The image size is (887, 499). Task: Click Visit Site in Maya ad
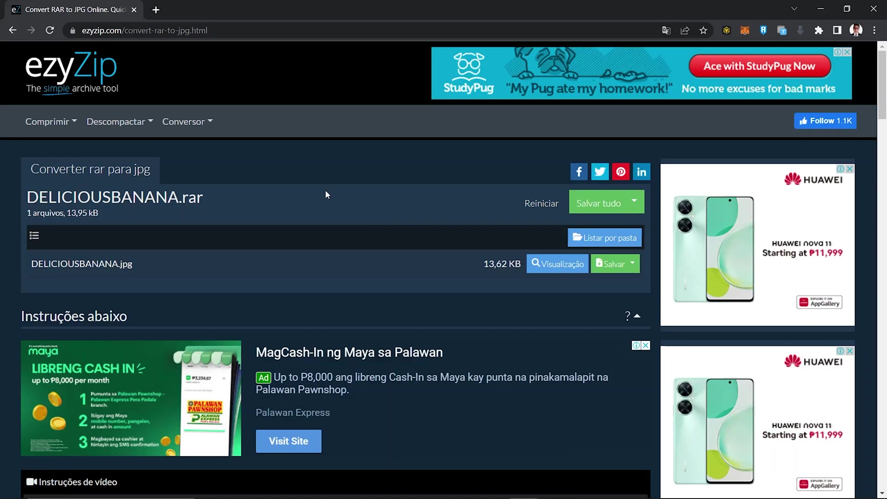[289, 441]
